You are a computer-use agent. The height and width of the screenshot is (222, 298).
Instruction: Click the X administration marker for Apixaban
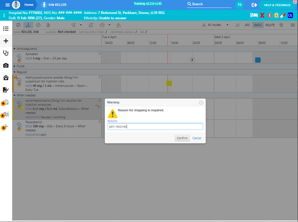pyautogui.click(x=192, y=60)
